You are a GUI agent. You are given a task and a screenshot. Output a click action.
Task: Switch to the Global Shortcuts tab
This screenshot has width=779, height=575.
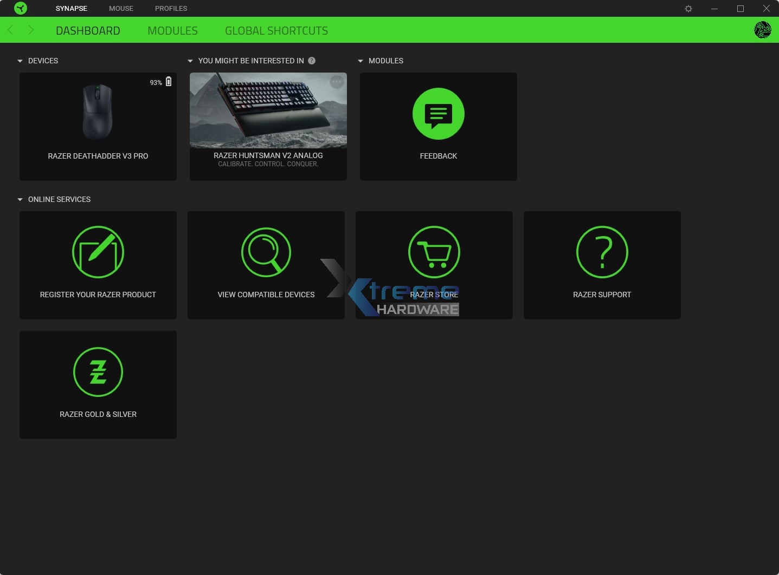point(276,31)
